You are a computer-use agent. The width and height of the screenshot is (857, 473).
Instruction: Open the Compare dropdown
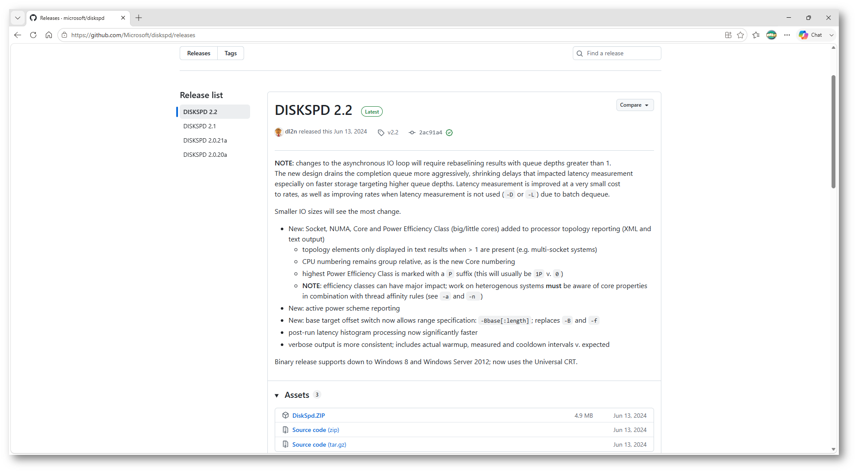pos(635,105)
